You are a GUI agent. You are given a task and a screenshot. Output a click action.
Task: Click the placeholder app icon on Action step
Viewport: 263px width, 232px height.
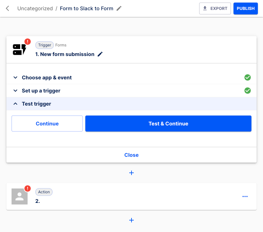[19, 196]
